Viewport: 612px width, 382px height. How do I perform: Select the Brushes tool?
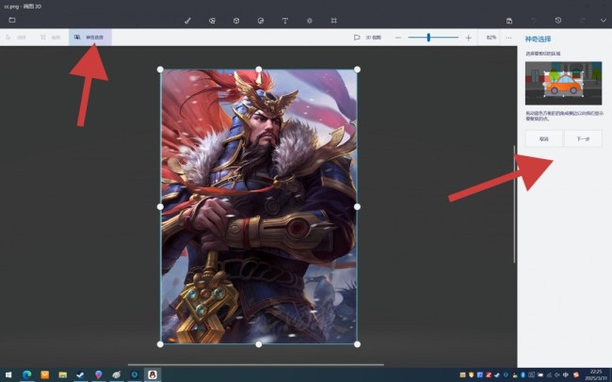(187, 21)
